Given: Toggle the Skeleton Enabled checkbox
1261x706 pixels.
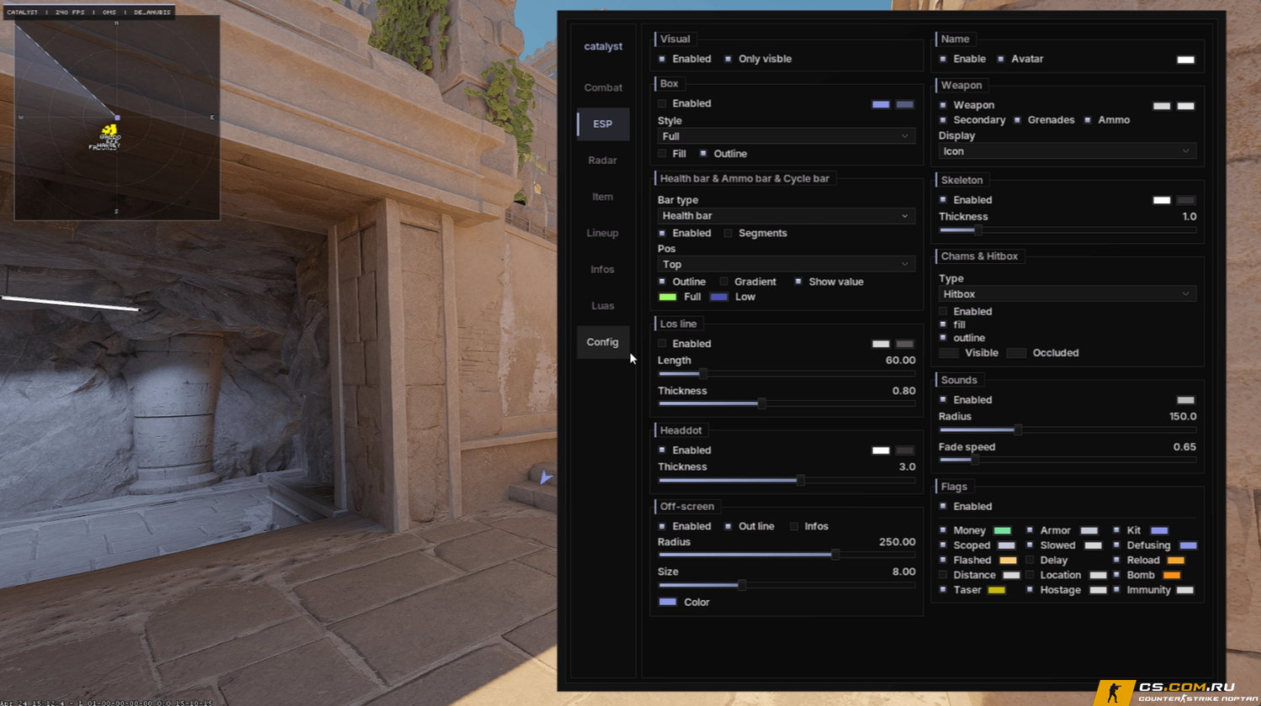Looking at the screenshot, I should click(943, 200).
